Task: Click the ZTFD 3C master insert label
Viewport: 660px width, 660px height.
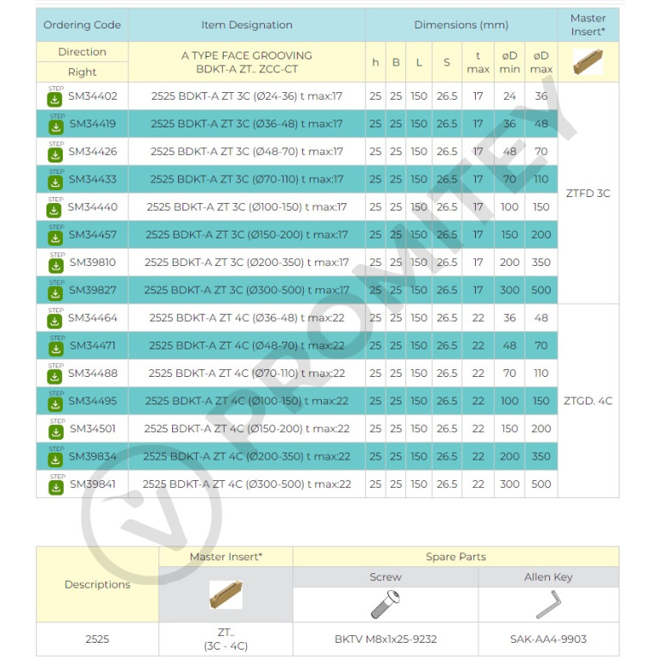Action: 588,194
